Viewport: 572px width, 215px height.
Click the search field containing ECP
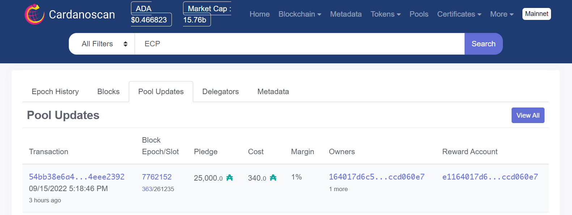pos(300,44)
